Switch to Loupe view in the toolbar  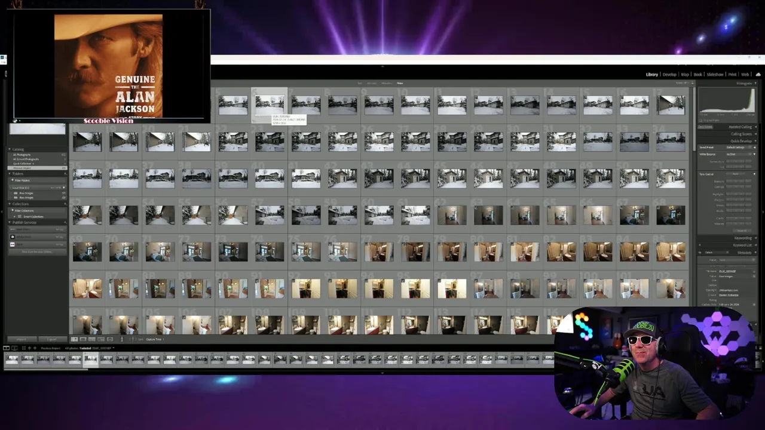(83, 339)
